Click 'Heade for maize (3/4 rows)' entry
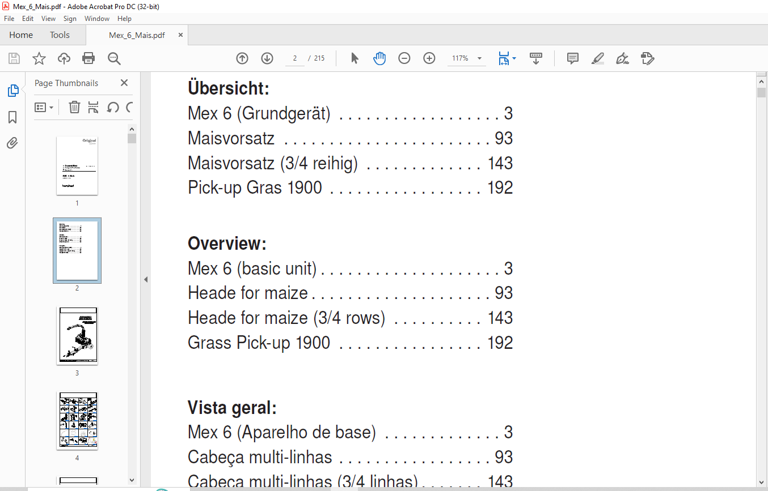 click(286, 318)
